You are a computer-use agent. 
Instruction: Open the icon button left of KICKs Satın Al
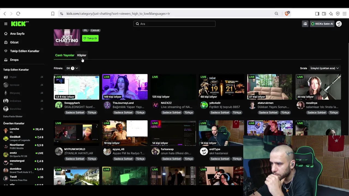click(x=305, y=24)
